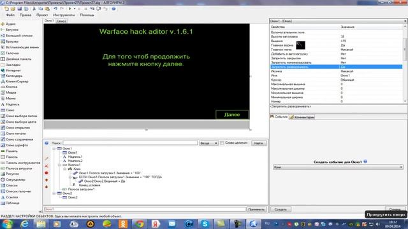Select the Надпись2 tree item
This screenshot has height=229, width=408.
(75, 161)
